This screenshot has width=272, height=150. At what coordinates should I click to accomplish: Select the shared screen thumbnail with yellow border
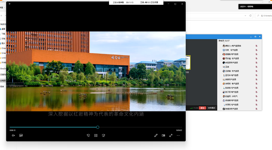188,62
